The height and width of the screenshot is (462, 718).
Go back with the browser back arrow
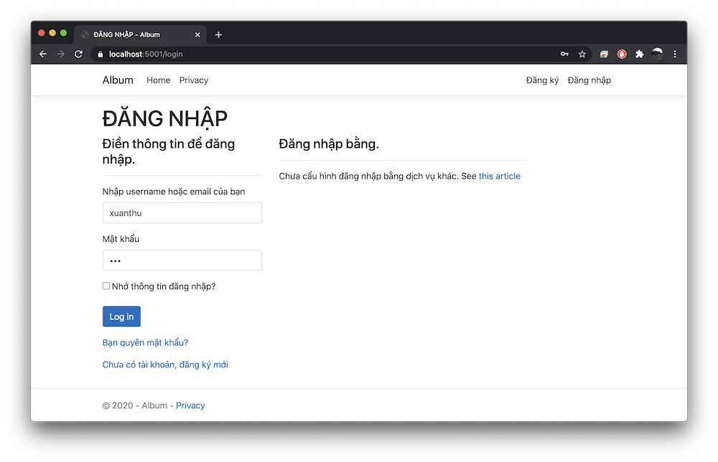point(43,54)
